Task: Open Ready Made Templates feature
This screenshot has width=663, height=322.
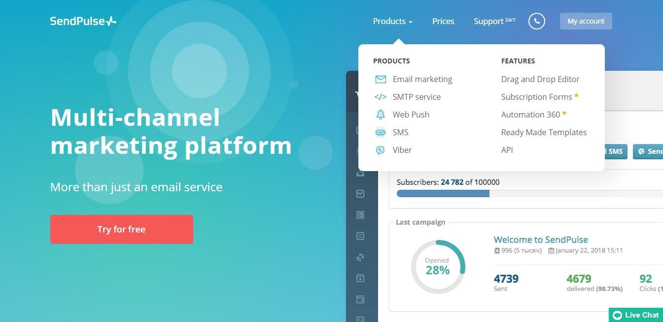Action: click(544, 132)
